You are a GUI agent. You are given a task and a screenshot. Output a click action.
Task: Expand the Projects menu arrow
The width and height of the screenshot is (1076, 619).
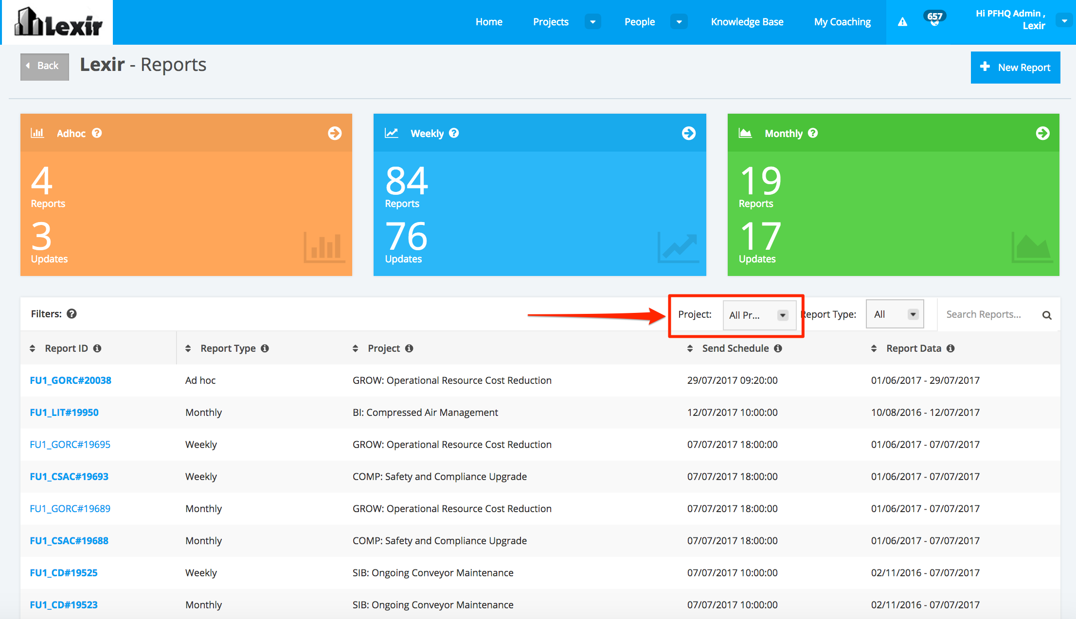click(x=592, y=22)
